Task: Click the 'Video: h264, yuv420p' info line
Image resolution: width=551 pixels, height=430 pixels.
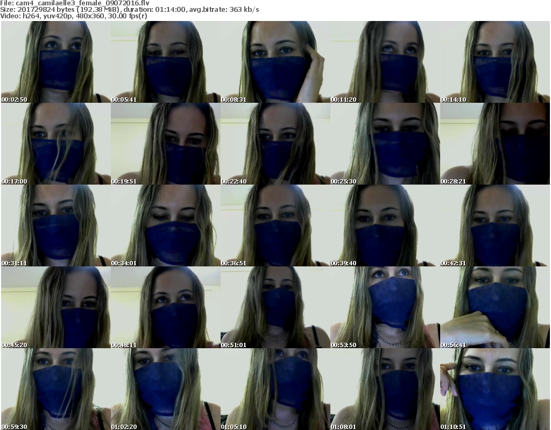Action: [x=73, y=16]
